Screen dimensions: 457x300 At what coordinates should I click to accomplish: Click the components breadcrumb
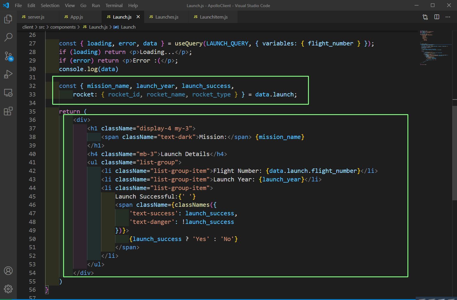[x=63, y=27]
